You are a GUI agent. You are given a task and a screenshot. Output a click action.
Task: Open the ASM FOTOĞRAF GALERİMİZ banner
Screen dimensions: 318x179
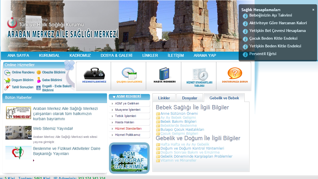click(x=129, y=158)
